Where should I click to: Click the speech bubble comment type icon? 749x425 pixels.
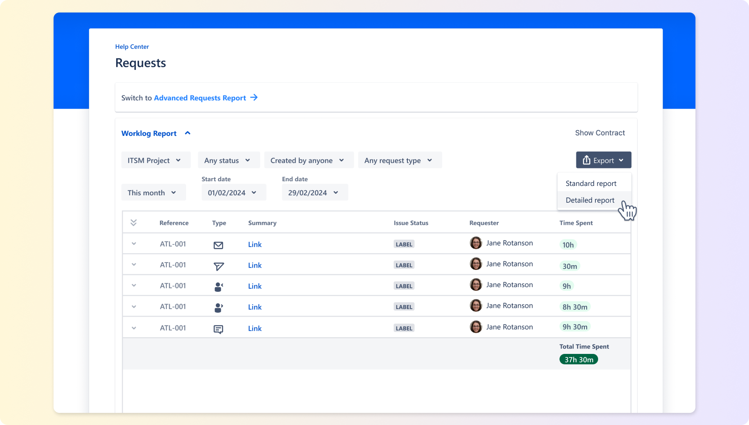(x=218, y=329)
